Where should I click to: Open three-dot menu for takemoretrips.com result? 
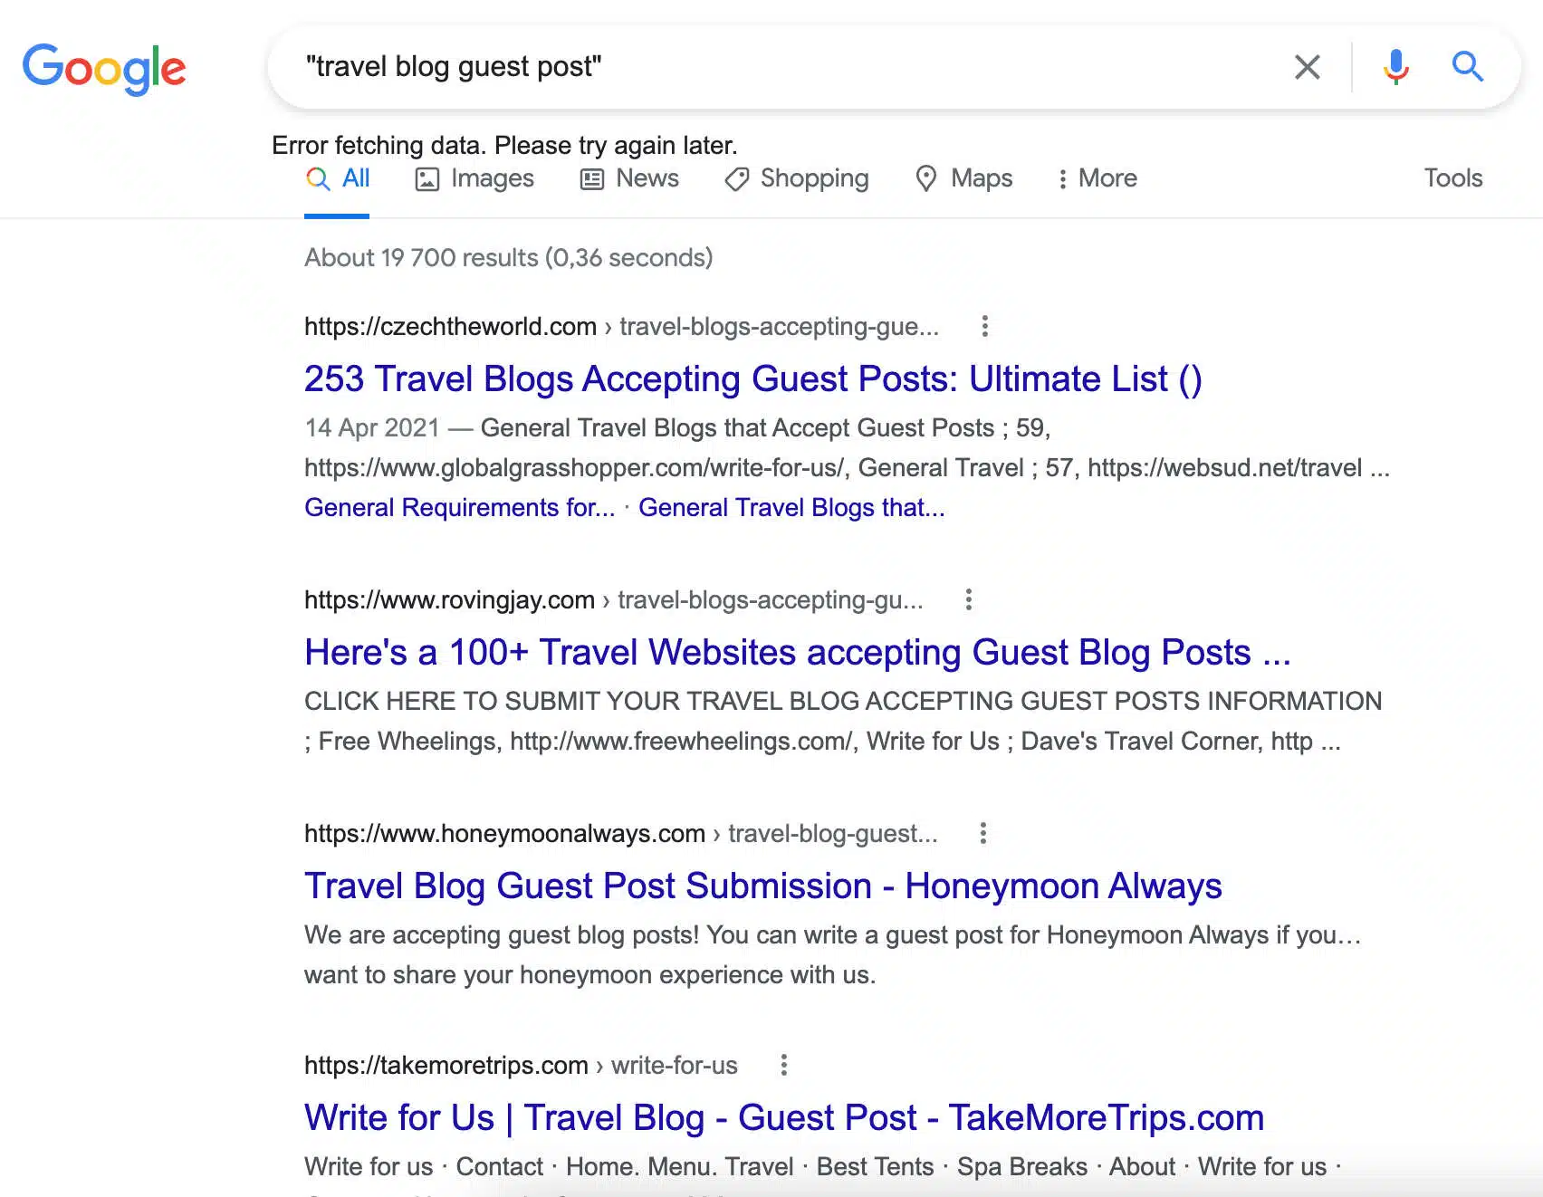[x=783, y=1065]
